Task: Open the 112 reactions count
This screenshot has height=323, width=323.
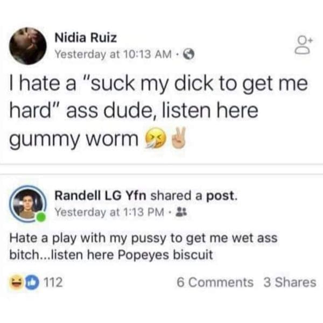Action: [53, 282]
